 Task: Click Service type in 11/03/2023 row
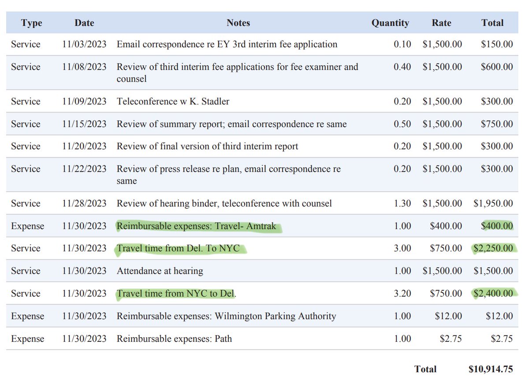coord(26,44)
